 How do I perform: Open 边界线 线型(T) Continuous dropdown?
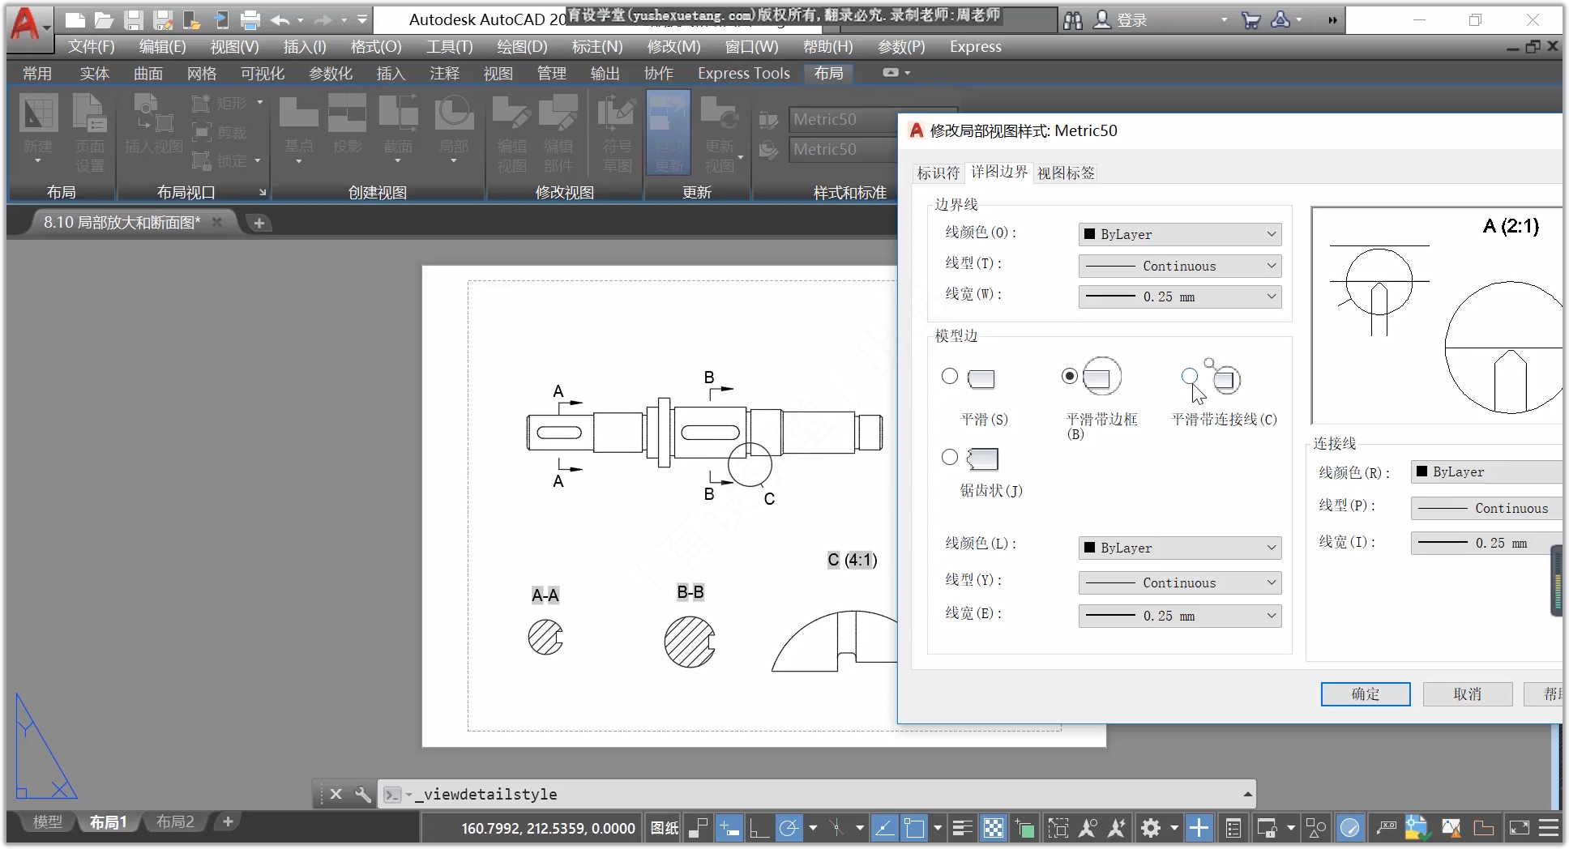click(x=1180, y=266)
